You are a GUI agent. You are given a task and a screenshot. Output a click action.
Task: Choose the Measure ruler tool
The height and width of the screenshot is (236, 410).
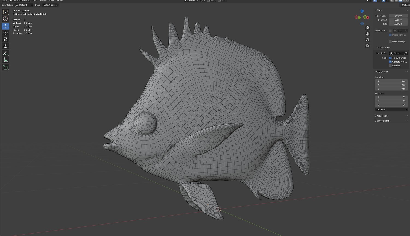pos(5,60)
